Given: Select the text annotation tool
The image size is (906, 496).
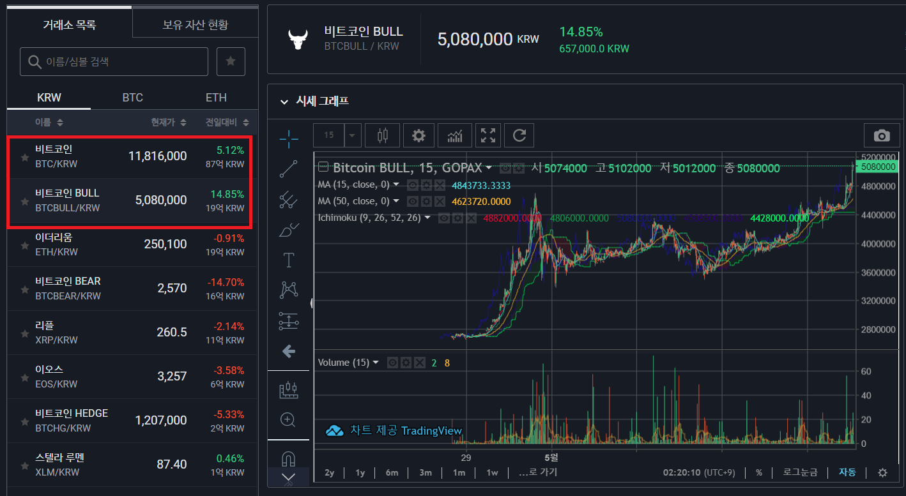Looking at the screenshot, I should 289,260.
